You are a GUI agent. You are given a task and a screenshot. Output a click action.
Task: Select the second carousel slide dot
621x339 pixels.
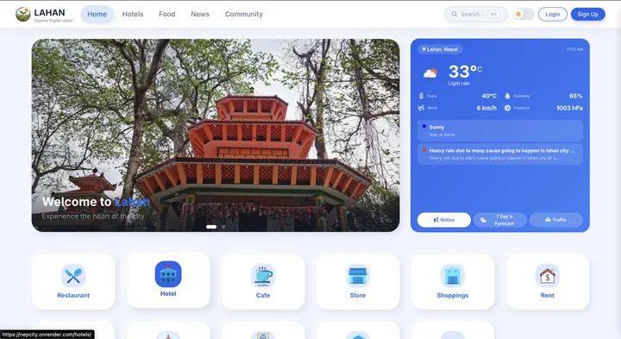coord(223,227)
